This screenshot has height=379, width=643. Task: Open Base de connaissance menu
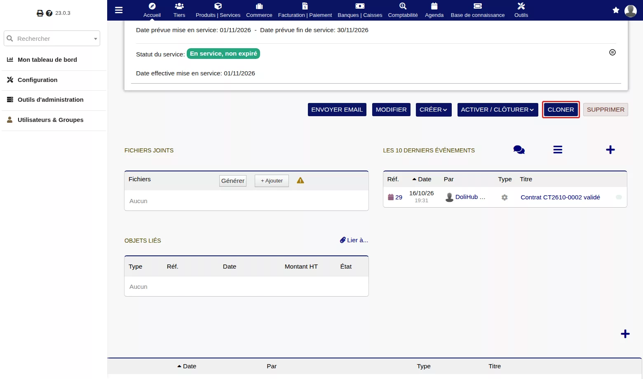point(478,10)
